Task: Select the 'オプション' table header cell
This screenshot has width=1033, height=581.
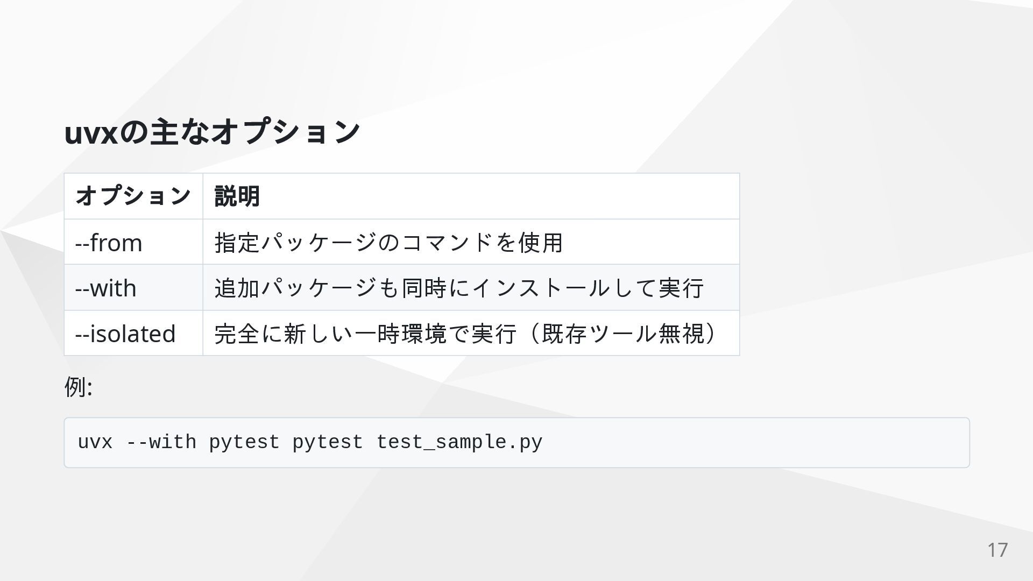Action: 133,196
